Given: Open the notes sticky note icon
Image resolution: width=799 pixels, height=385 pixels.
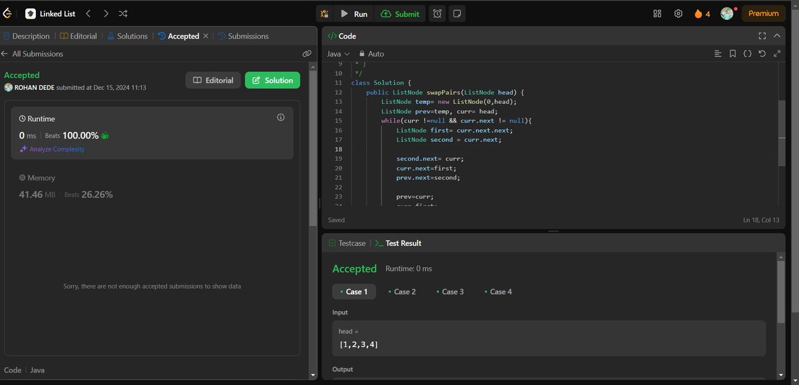Looking at the screenshot, I should pyautogui.click(x=457, y=13).
